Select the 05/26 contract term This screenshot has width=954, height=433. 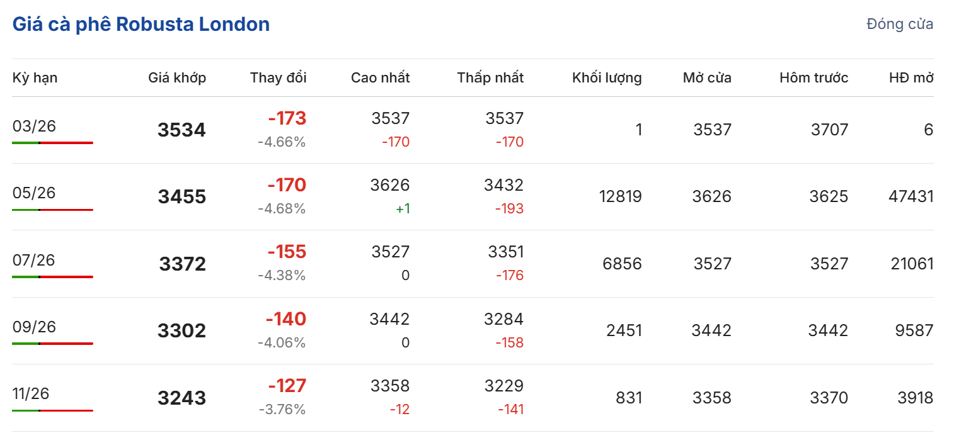34,193
